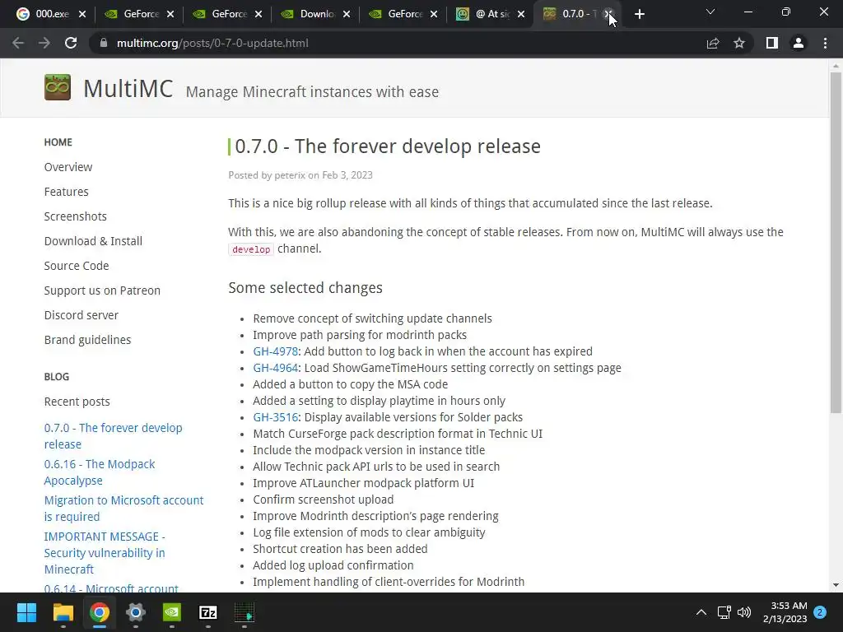Click the MultiMC grass block logo
The height and width of the screenshot is (632, 843).
pyautogui.click(x=58, y=87)
